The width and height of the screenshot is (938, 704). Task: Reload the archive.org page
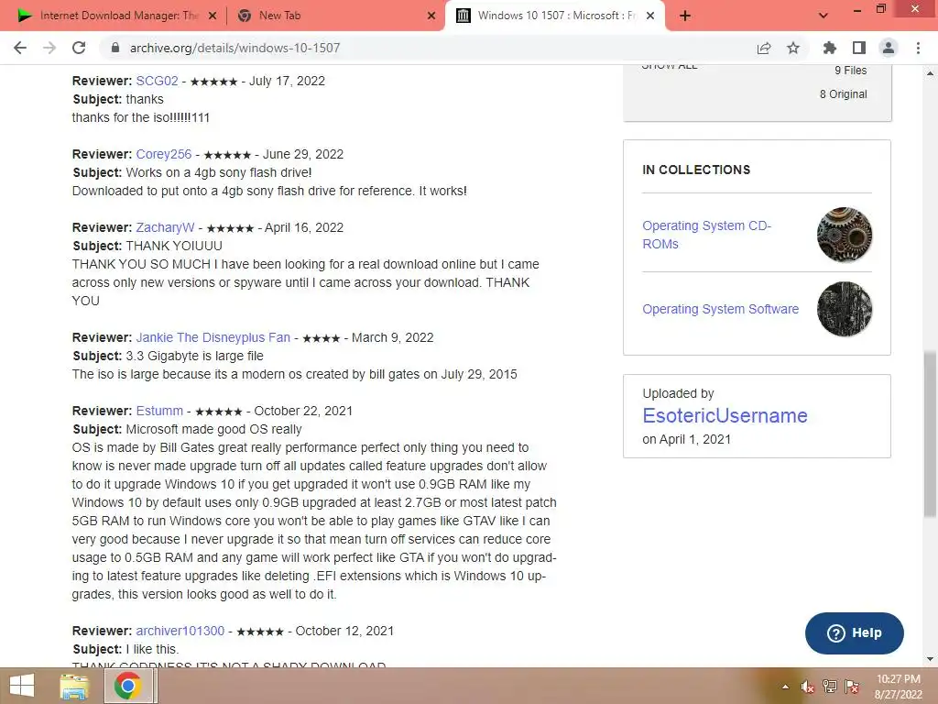(79, 48)
